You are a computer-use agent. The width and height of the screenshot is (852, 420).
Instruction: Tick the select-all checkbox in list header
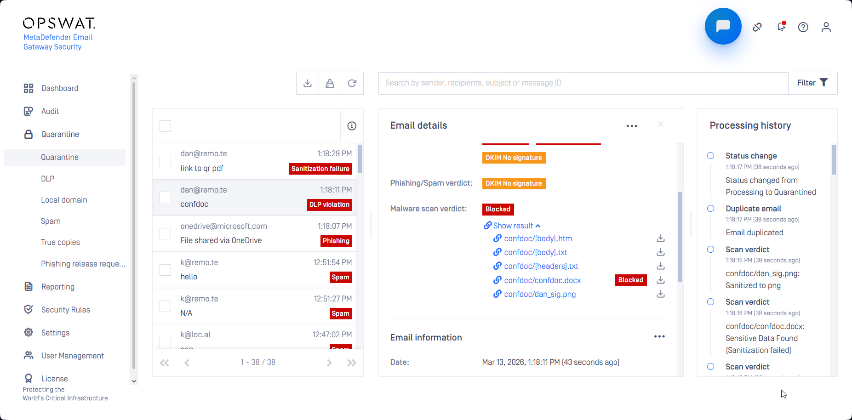click(165, 126)
